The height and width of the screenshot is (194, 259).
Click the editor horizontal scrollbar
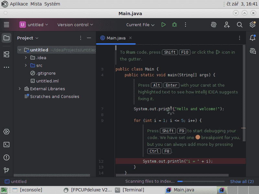[x=172, y=175]
